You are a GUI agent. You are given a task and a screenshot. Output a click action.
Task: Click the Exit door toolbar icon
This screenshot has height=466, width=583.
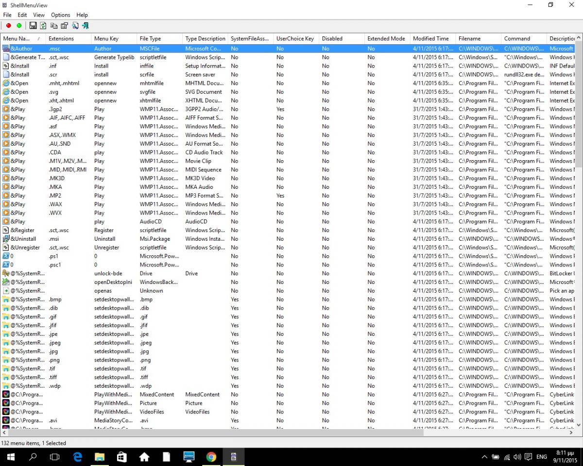pyautogui.click(x=86, y=26)
